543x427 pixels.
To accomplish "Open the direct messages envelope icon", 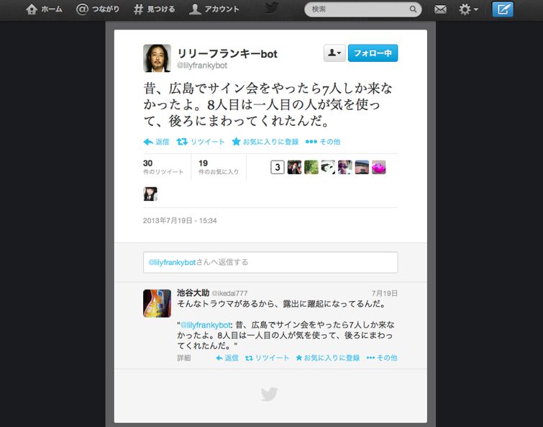I will [440, 9].
